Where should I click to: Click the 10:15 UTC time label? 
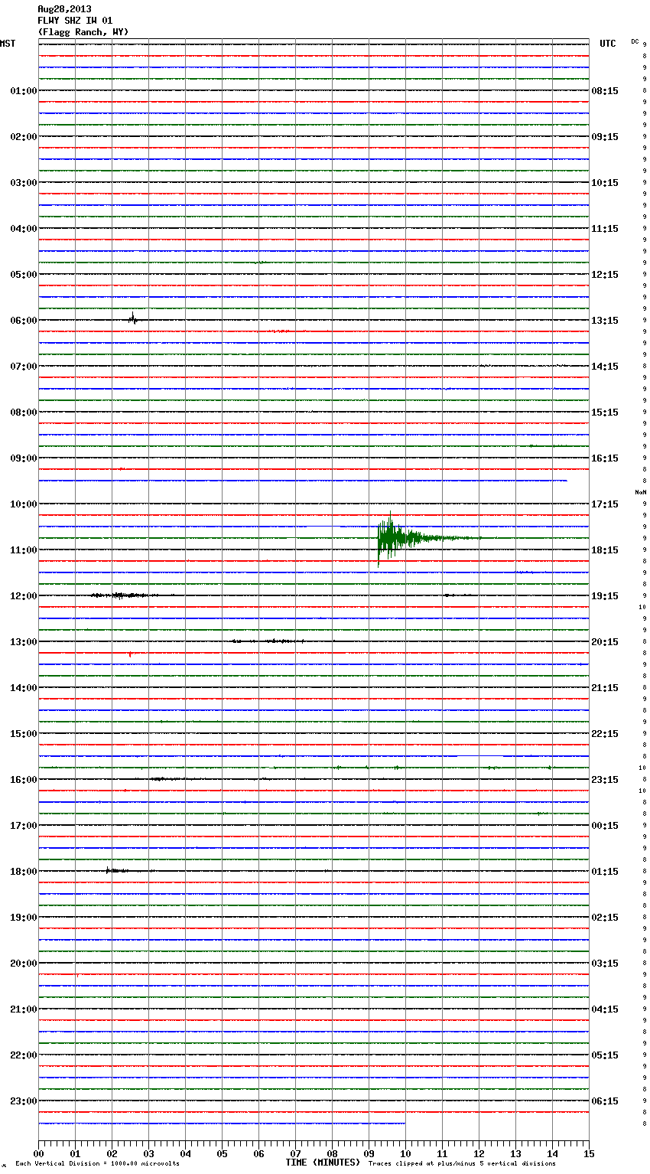point(605,183)
